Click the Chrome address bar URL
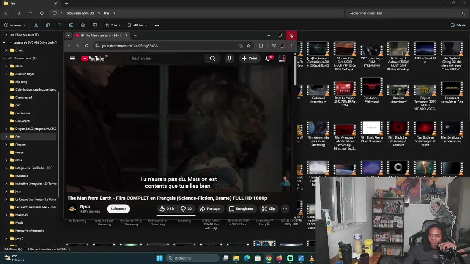The height and width of the screenshot is (264, 470). coord(130,46)
